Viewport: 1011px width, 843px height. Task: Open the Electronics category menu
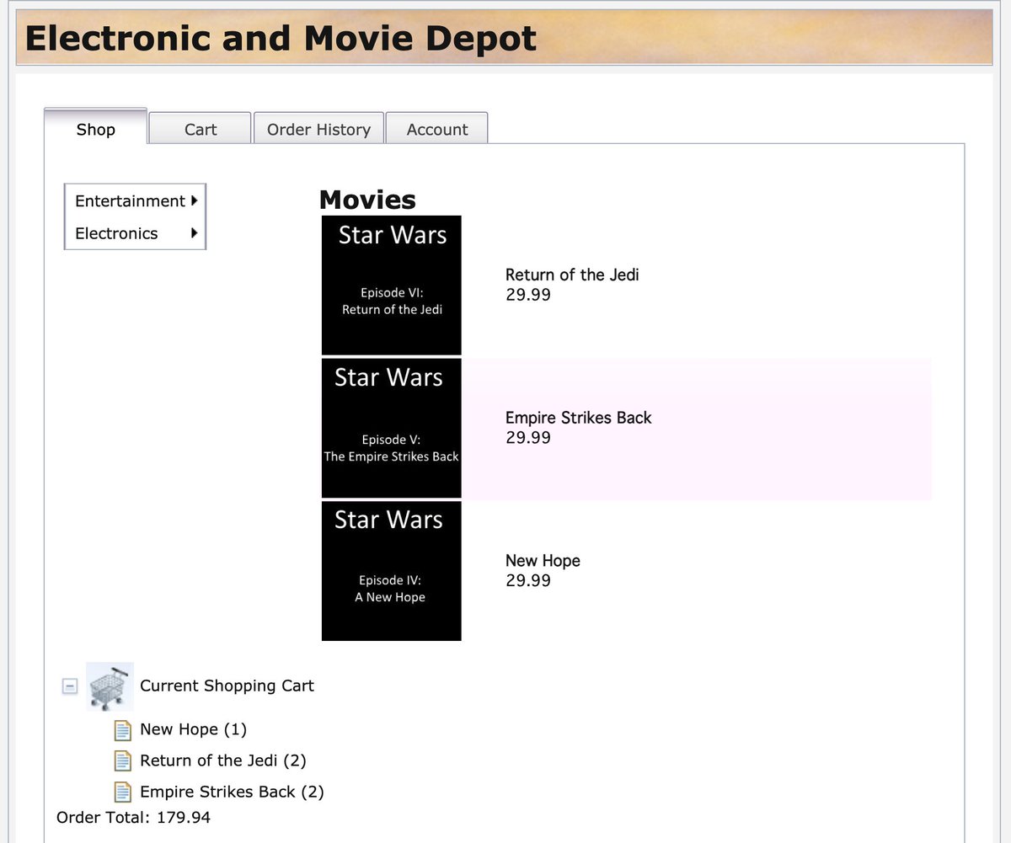point(135,233)
